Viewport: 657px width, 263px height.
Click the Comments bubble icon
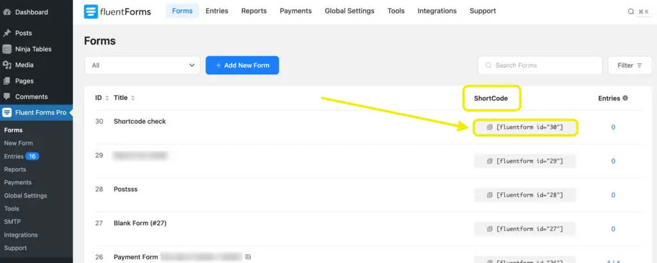6,97
